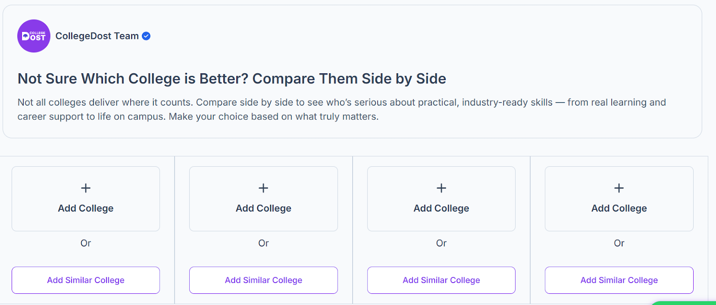
Task: Choose the fourth column's Add Similar College button
Action: coord(619,280)
